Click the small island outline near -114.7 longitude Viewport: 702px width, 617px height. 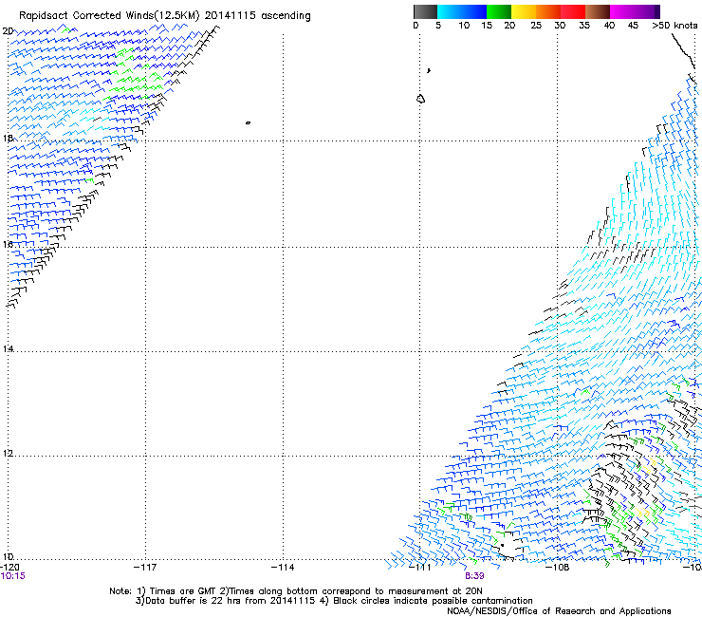(248, 122)
